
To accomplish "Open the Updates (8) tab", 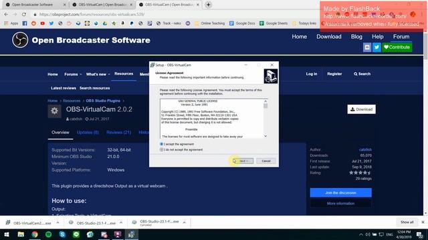I will pos(88,132).
